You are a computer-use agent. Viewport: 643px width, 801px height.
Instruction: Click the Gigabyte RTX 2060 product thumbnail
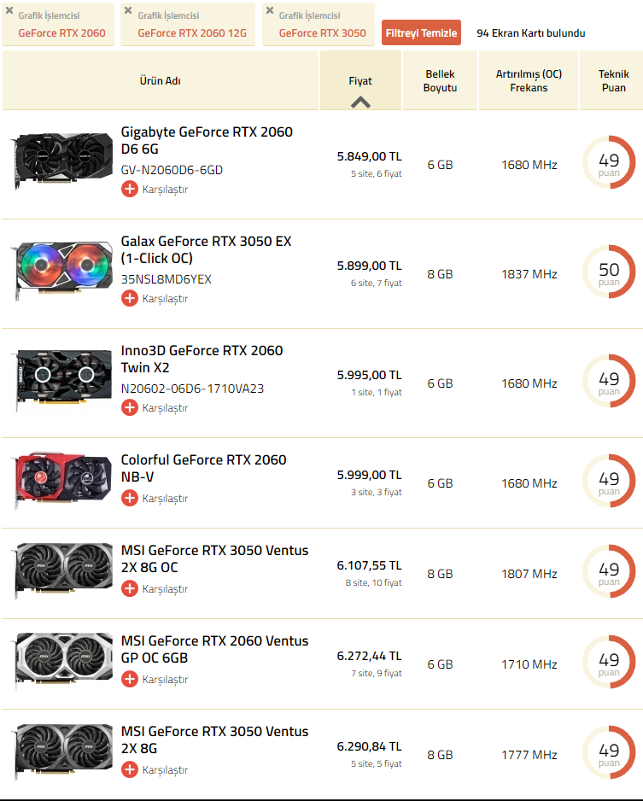tap(62, 160)
